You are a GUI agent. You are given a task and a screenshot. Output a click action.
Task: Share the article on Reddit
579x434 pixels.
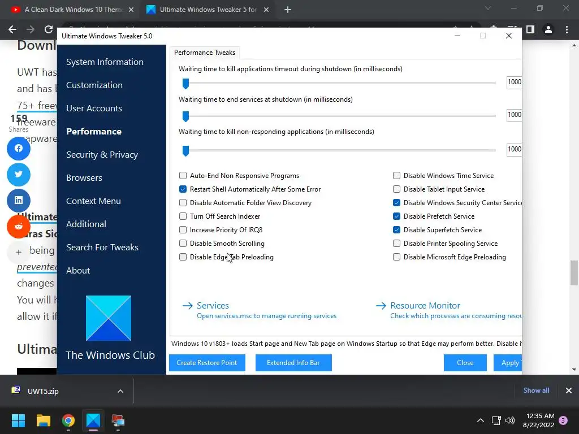(x=19, y=226)
